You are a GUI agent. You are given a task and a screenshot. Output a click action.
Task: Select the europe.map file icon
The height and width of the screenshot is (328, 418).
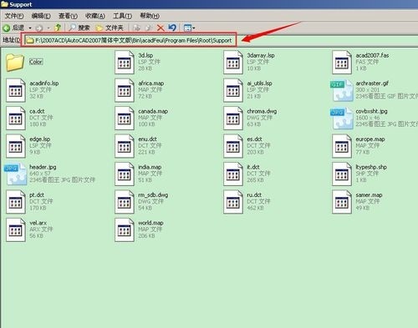(342, 146)
